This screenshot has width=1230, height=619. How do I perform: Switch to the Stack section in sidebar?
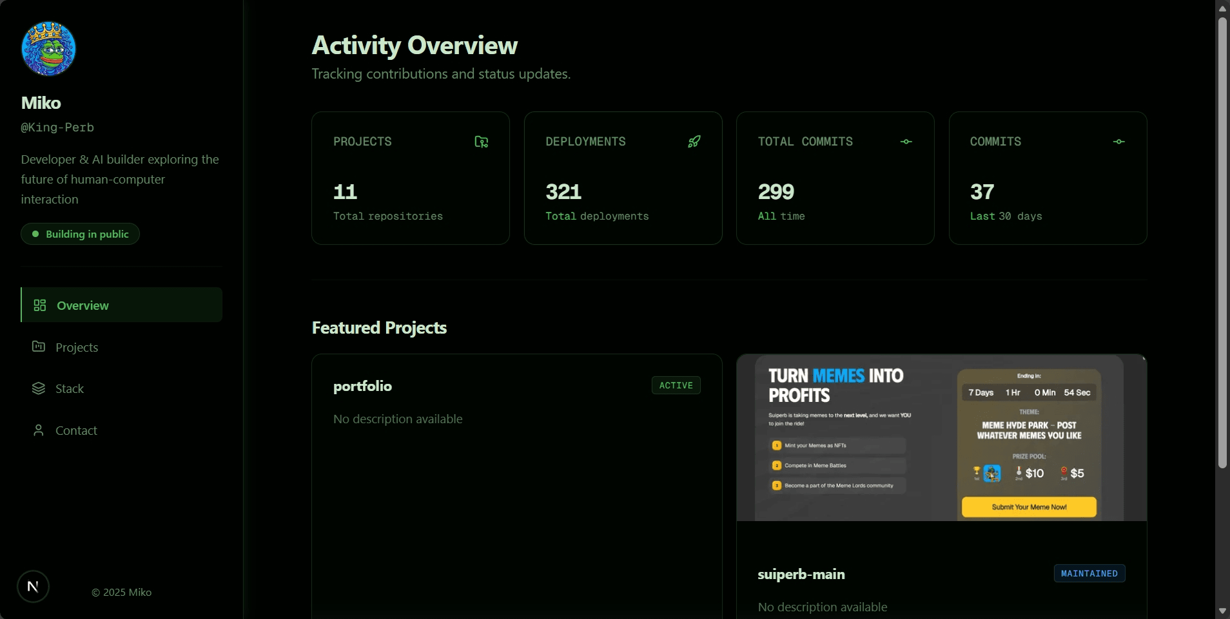tap(70, 388)
